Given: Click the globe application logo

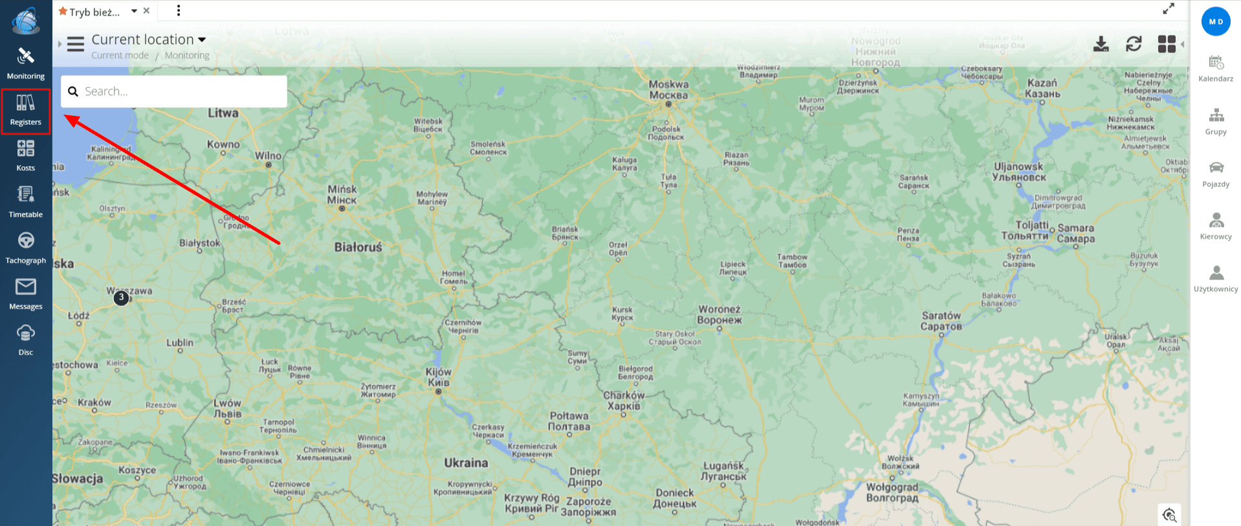Looking at the screenshot, I should tap(26, 21).
